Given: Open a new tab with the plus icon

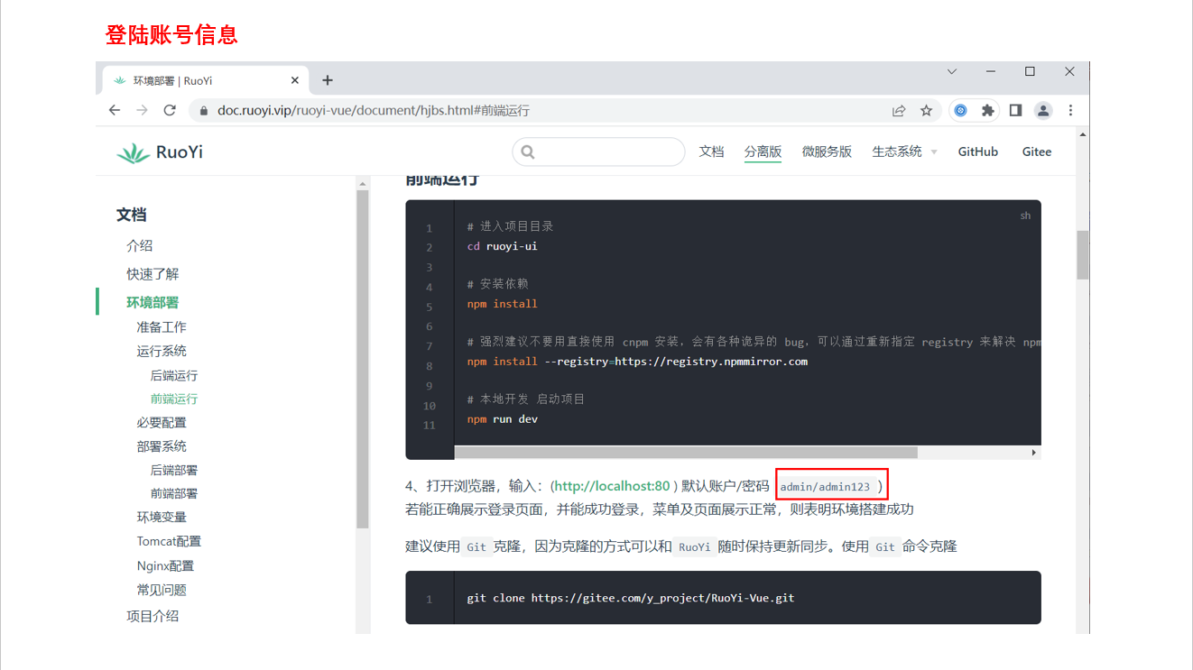Looking at the screenshot, I should coord(328,80).
